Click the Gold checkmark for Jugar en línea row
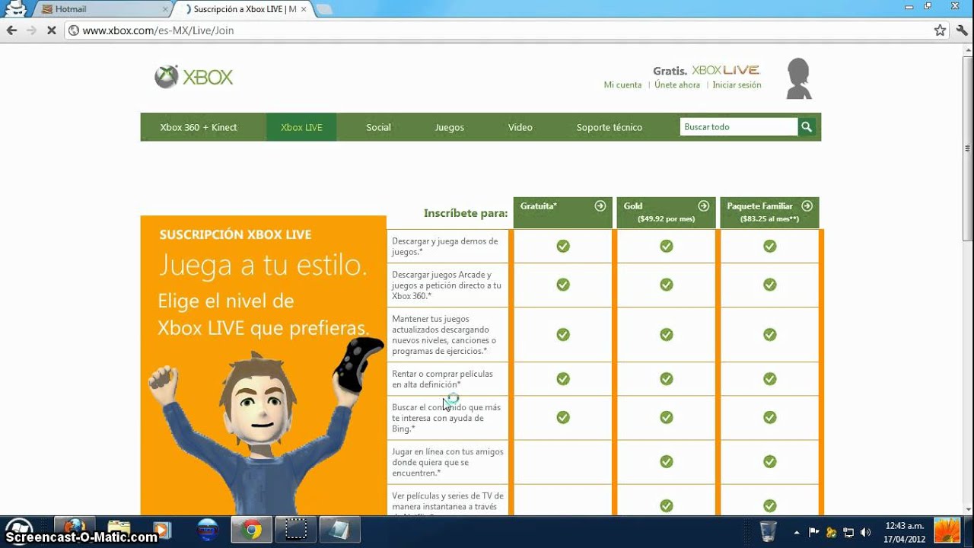Viewport: 974px width, 548px height. [x=667, y=461]
